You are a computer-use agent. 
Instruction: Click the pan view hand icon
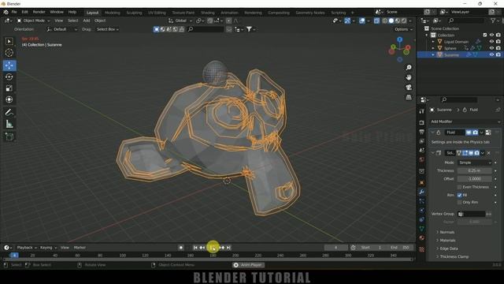point(409,77)
